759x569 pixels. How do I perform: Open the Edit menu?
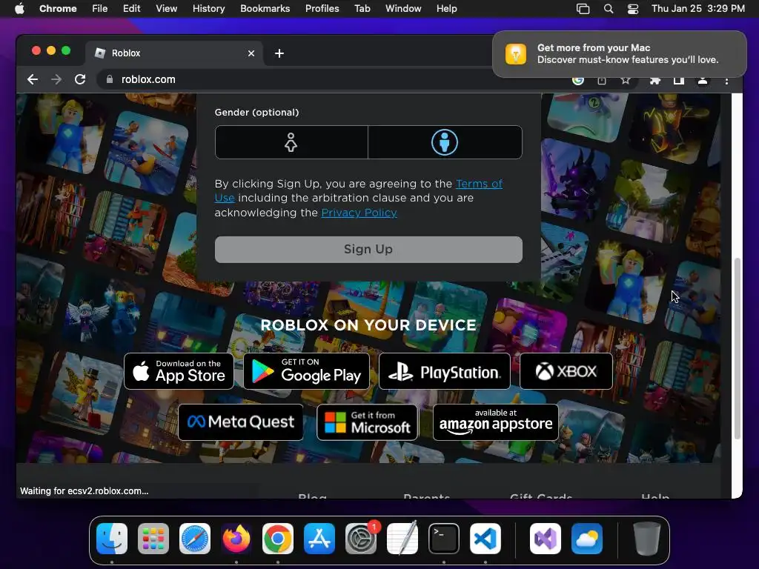131,9
